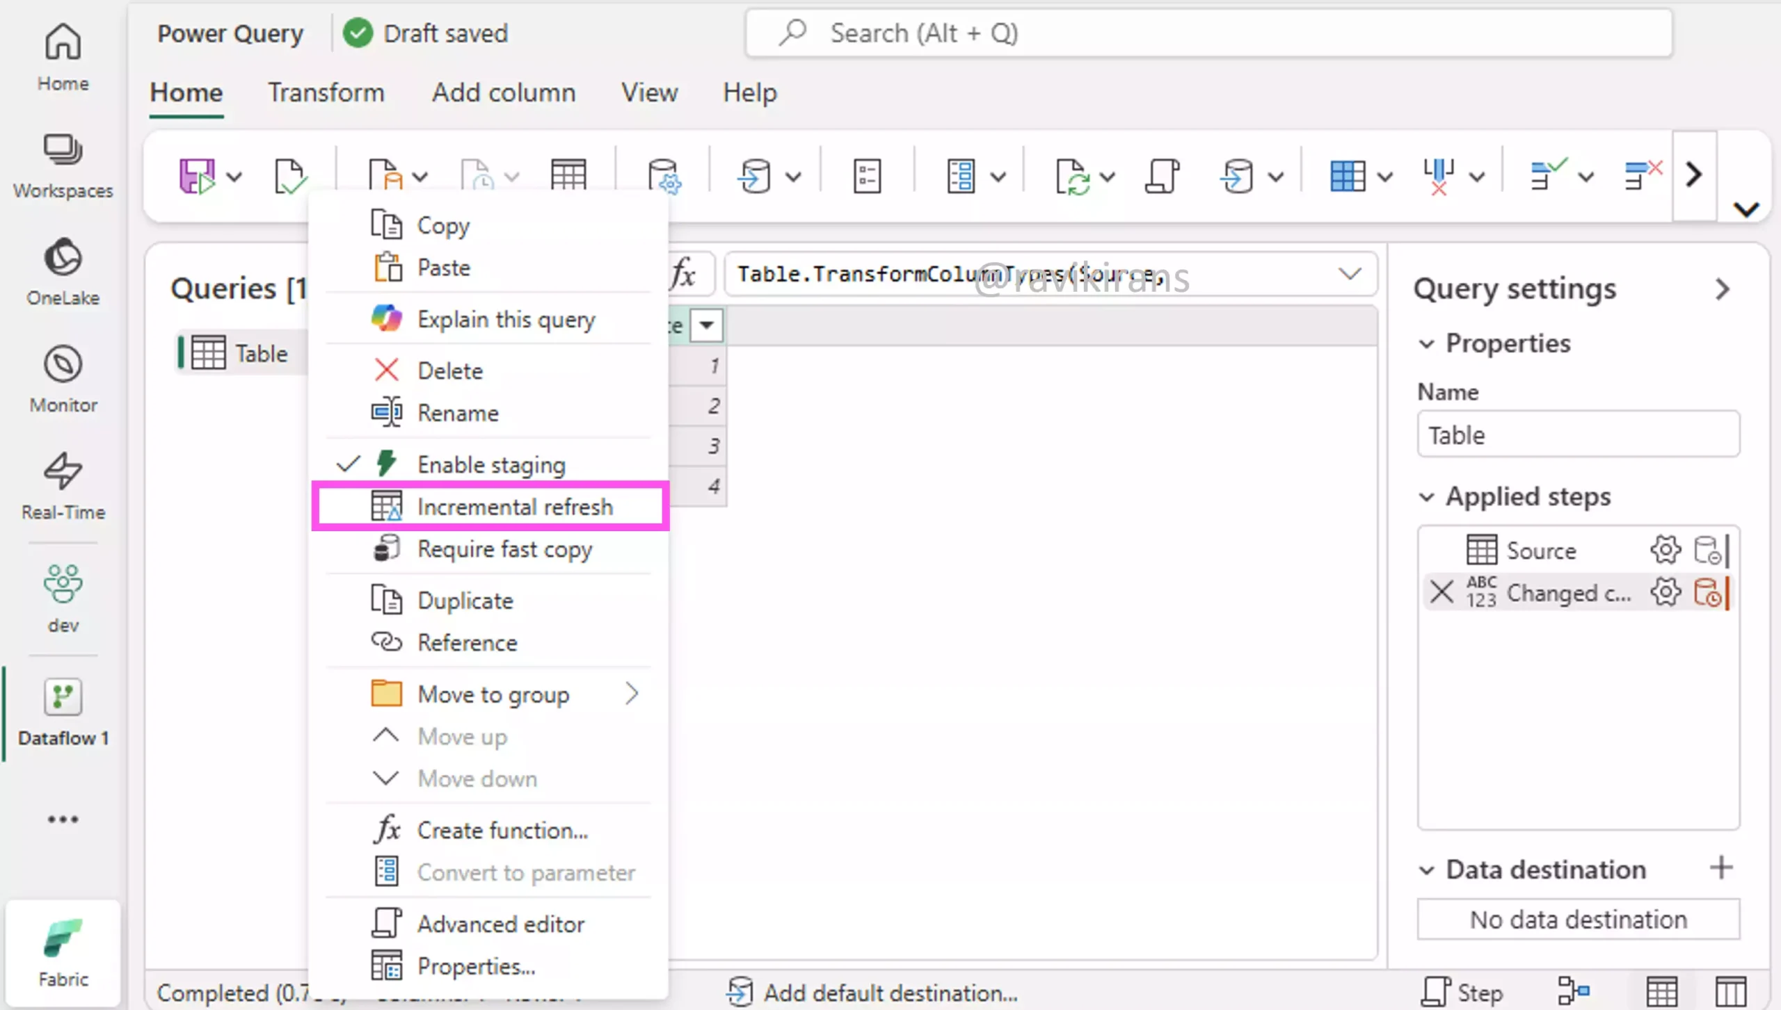Viewport: 1781px width, 1010px height.
Task: Click the data source settings cylinder icon
Action: coord(664,176)
